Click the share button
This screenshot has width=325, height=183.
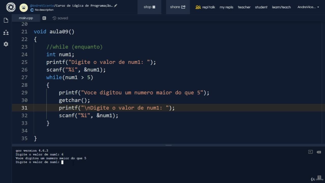point(178,7)
